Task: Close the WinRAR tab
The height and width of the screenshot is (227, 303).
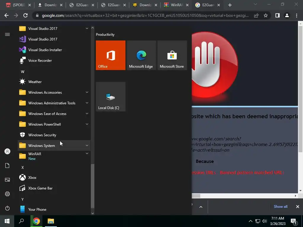Action: coord(187,5)
